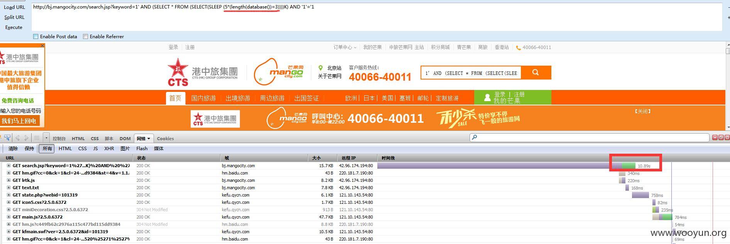Switch to Firebug CSS panel tab
This screenshot has height=244, width=730.
[x=95, y=139]
